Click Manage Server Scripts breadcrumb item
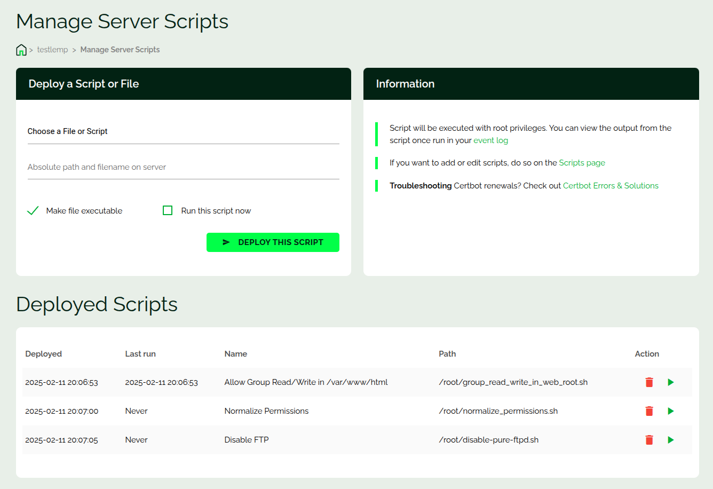The width and height of the screenshot is (713, 489). point(120,50)
